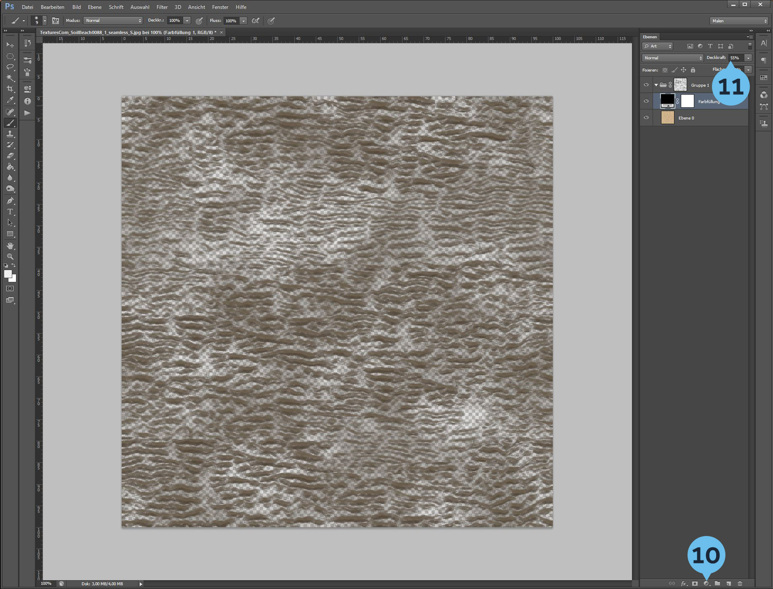The width and height of the screenshot is (773, 589).
Task: Toggle layer filtering on/off switch
Action: coord(750,46)
